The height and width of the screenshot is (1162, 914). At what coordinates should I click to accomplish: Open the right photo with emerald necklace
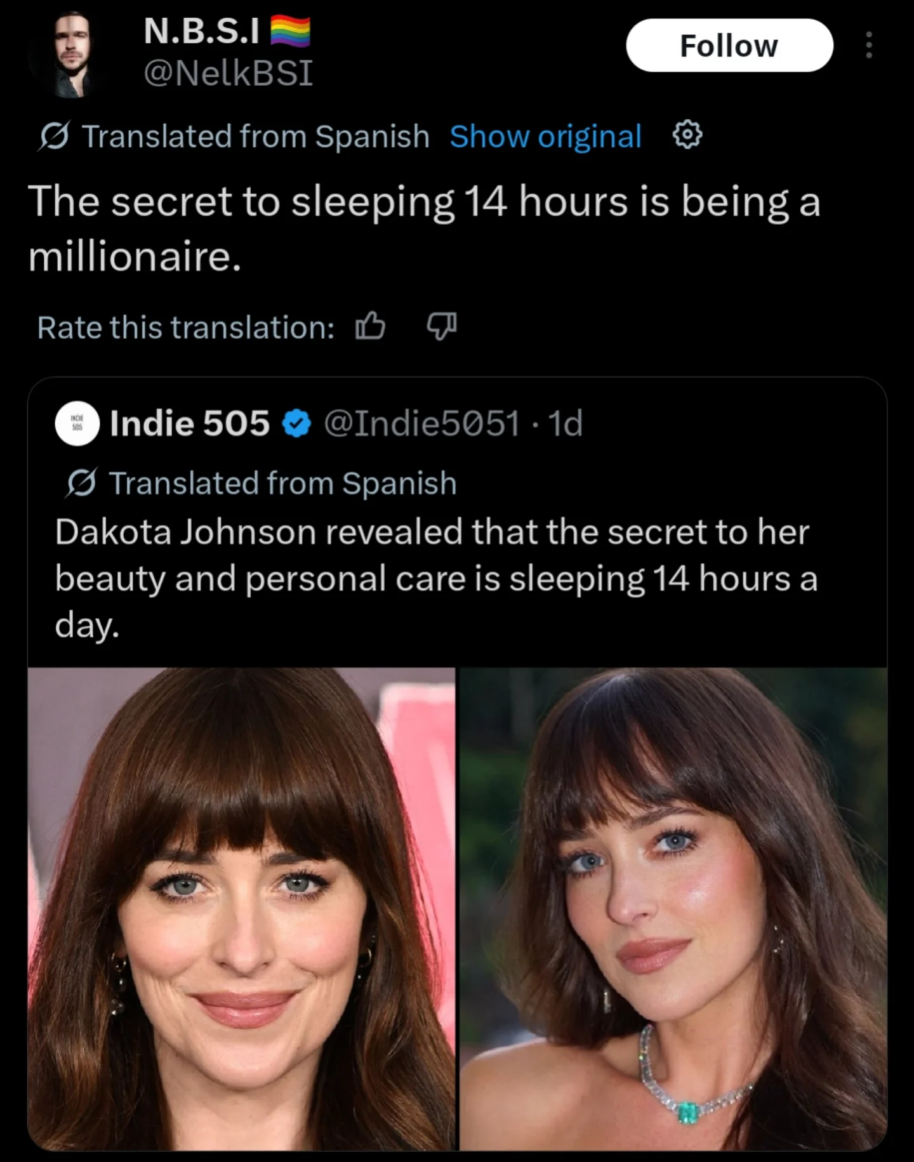click(673, 908)
